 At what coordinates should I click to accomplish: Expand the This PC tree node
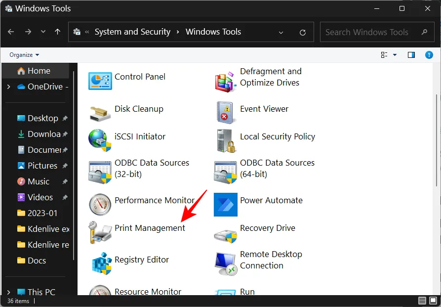tap(8, 292)
